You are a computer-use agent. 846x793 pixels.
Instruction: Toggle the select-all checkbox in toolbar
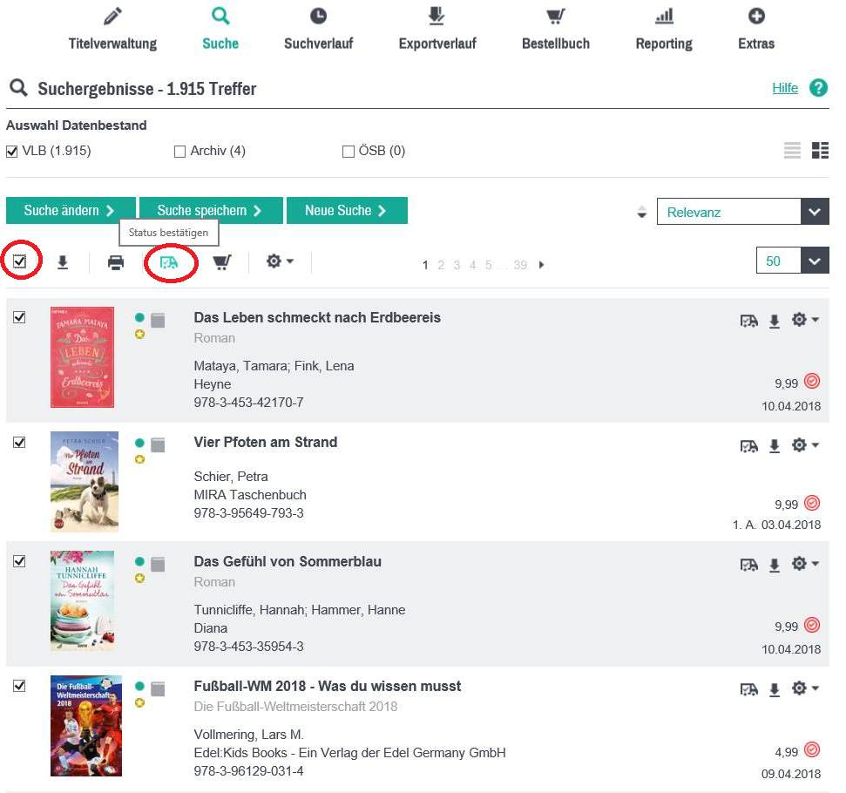19,261
